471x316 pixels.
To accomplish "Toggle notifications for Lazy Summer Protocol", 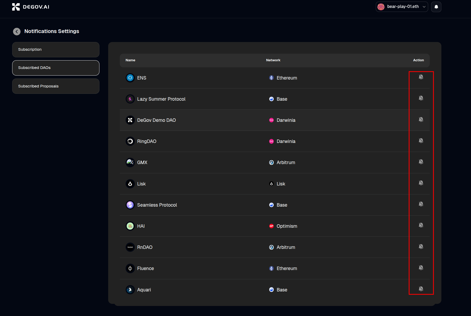I will (x=421, y=98).
